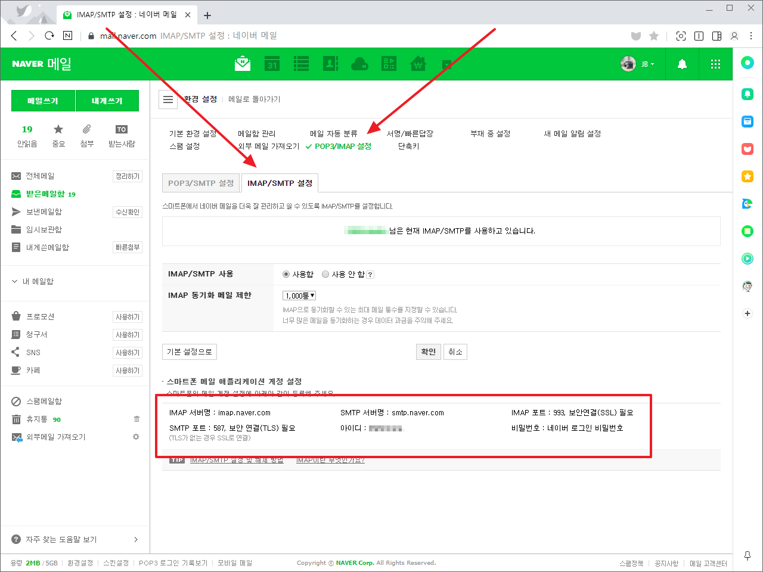Viewport: 763px width, 572px height.
Task: Open 단축키 settings menu
Action: (x=409, y=146)
